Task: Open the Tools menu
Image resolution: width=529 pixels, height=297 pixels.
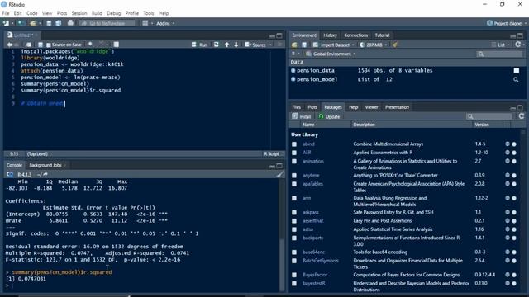Action: point(149,13)
